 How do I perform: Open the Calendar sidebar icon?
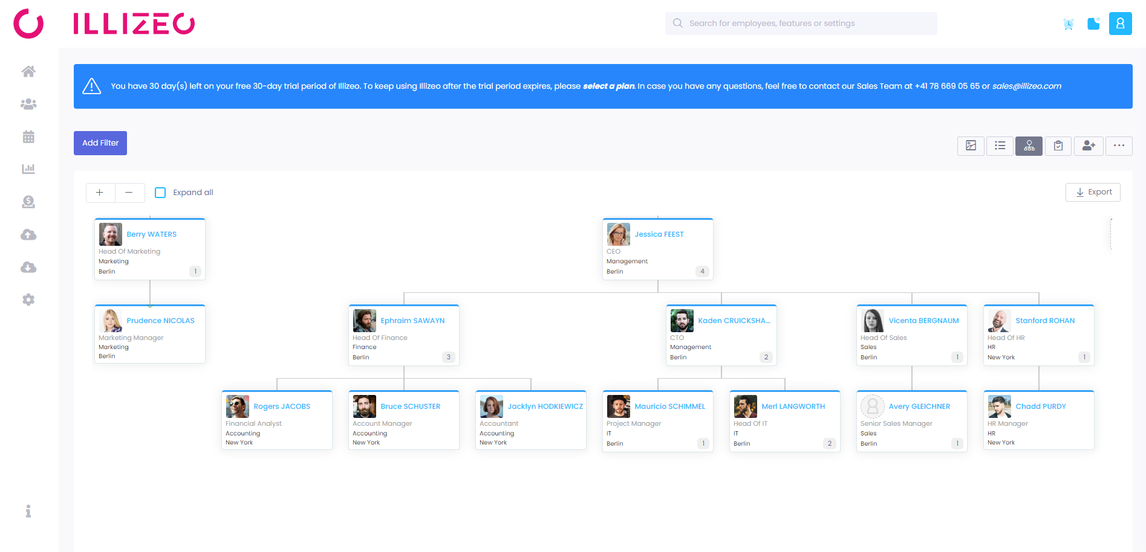click(28, 136)
